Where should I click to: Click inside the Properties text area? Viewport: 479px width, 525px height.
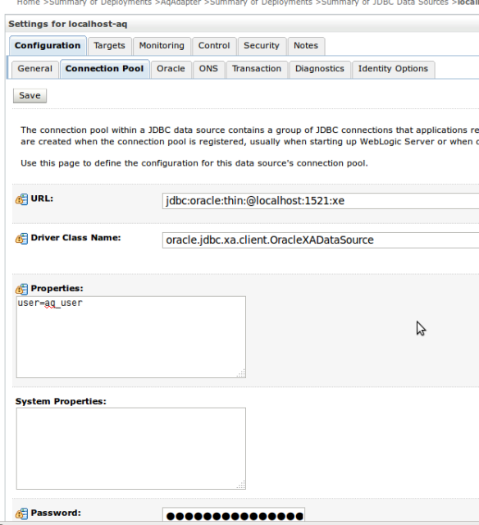point(131,337)
